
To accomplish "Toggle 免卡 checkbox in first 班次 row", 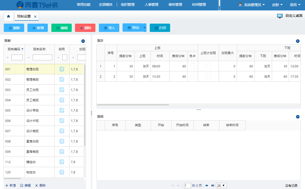I will coord(193,66).
